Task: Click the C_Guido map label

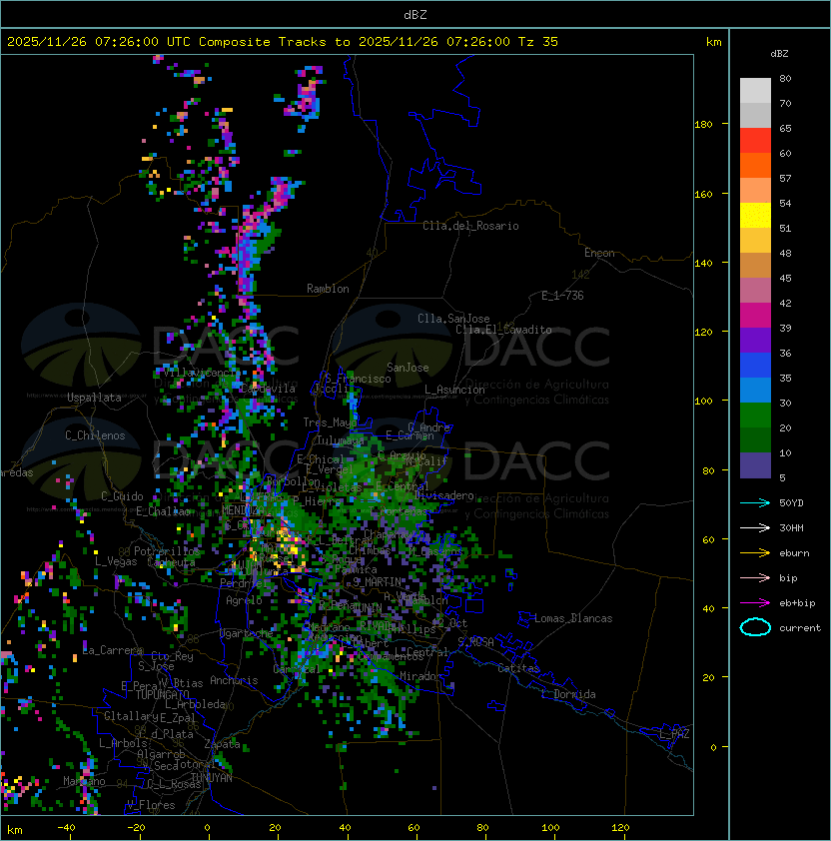Action: [x=122, y=496]
